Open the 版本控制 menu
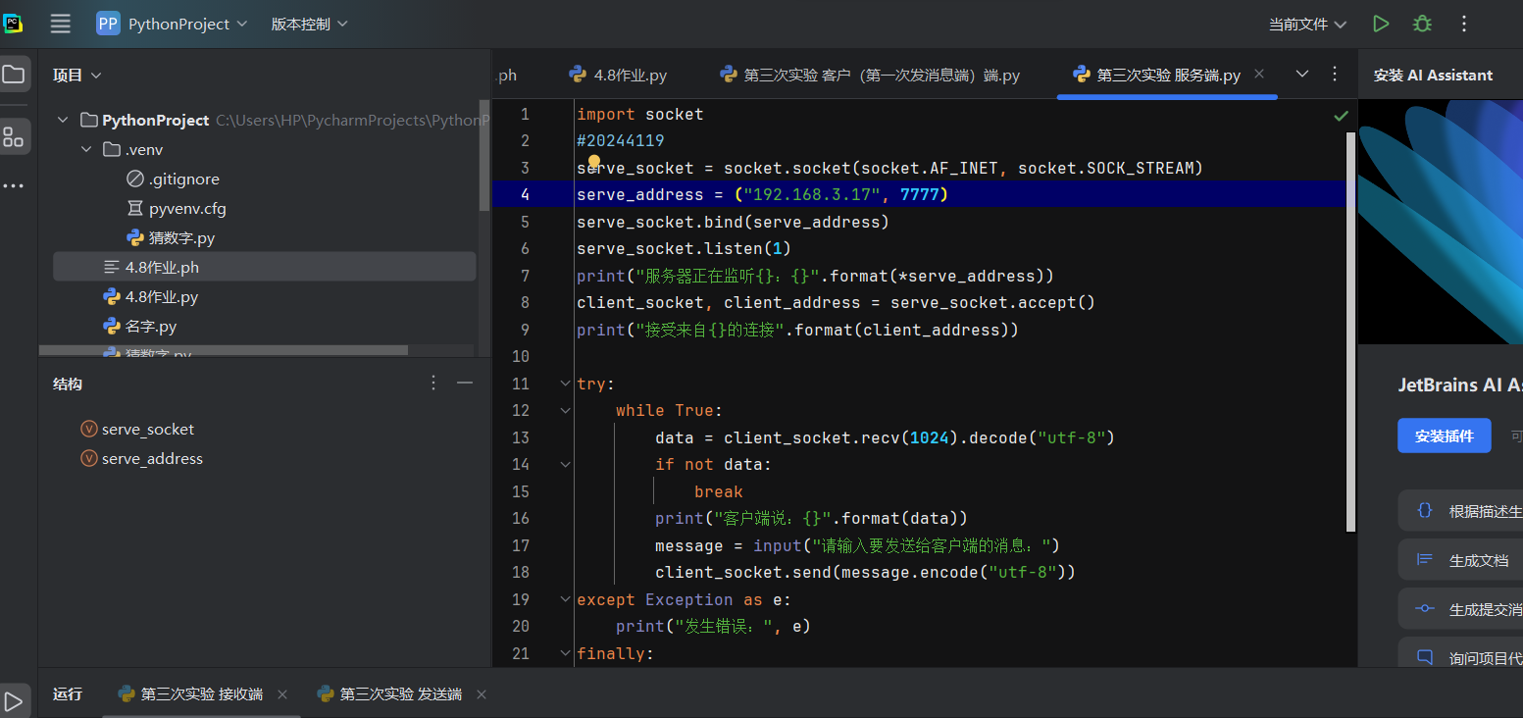Screen dimensions: 1523x718 [x=309, y=24]
